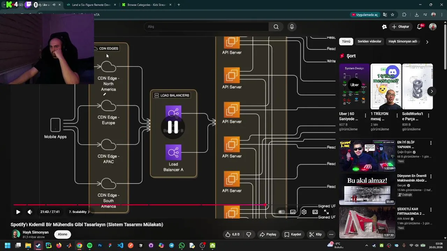The width and height of the screenshot is (447, 251).
Task: Click the Abone subscribe button
Action: [63, 234]
